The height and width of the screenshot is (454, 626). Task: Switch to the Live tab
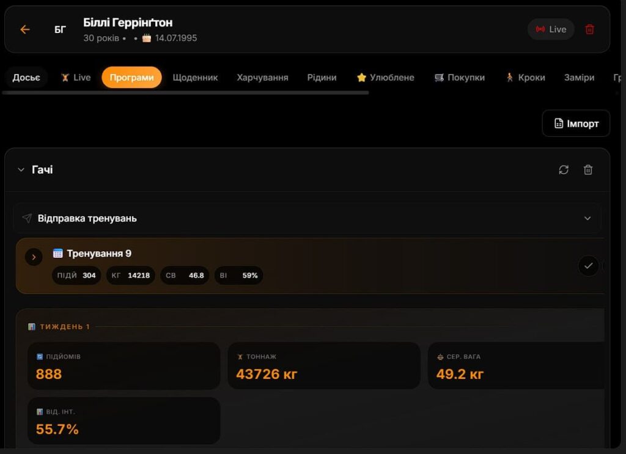point(76,78)
